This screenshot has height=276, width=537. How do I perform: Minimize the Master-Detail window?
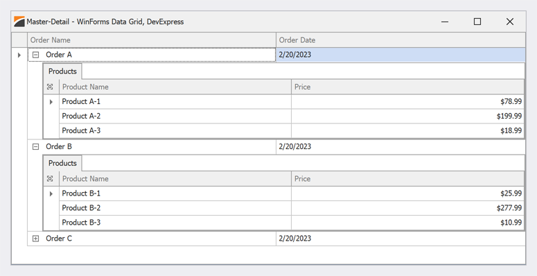pos(445,21)
